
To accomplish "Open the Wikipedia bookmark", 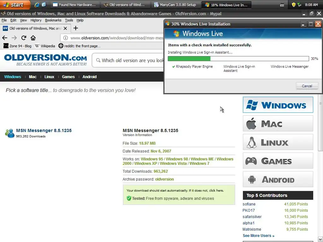I will click(x=45, y=46).
